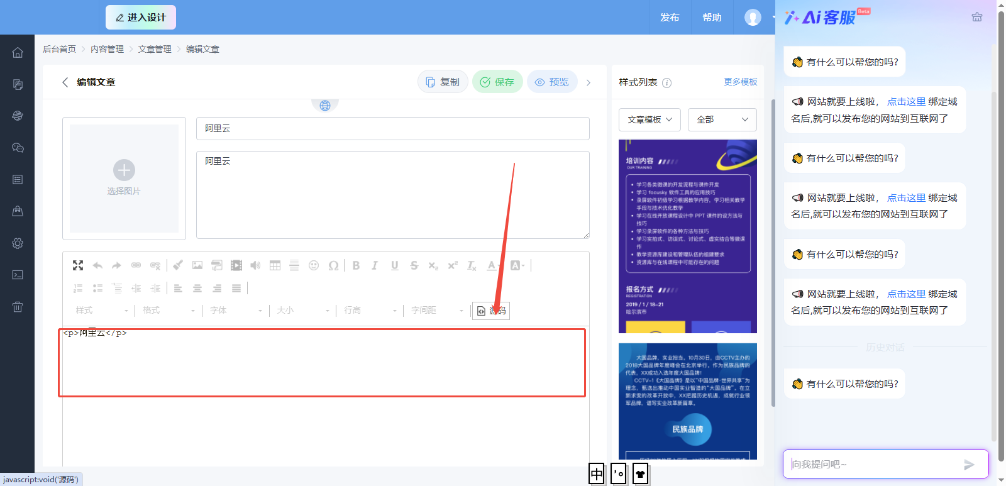Image resolution: width=1006 pixels, height=486 pixels.
Task: Click the 复制 copy button
Action: pos(443,82)
